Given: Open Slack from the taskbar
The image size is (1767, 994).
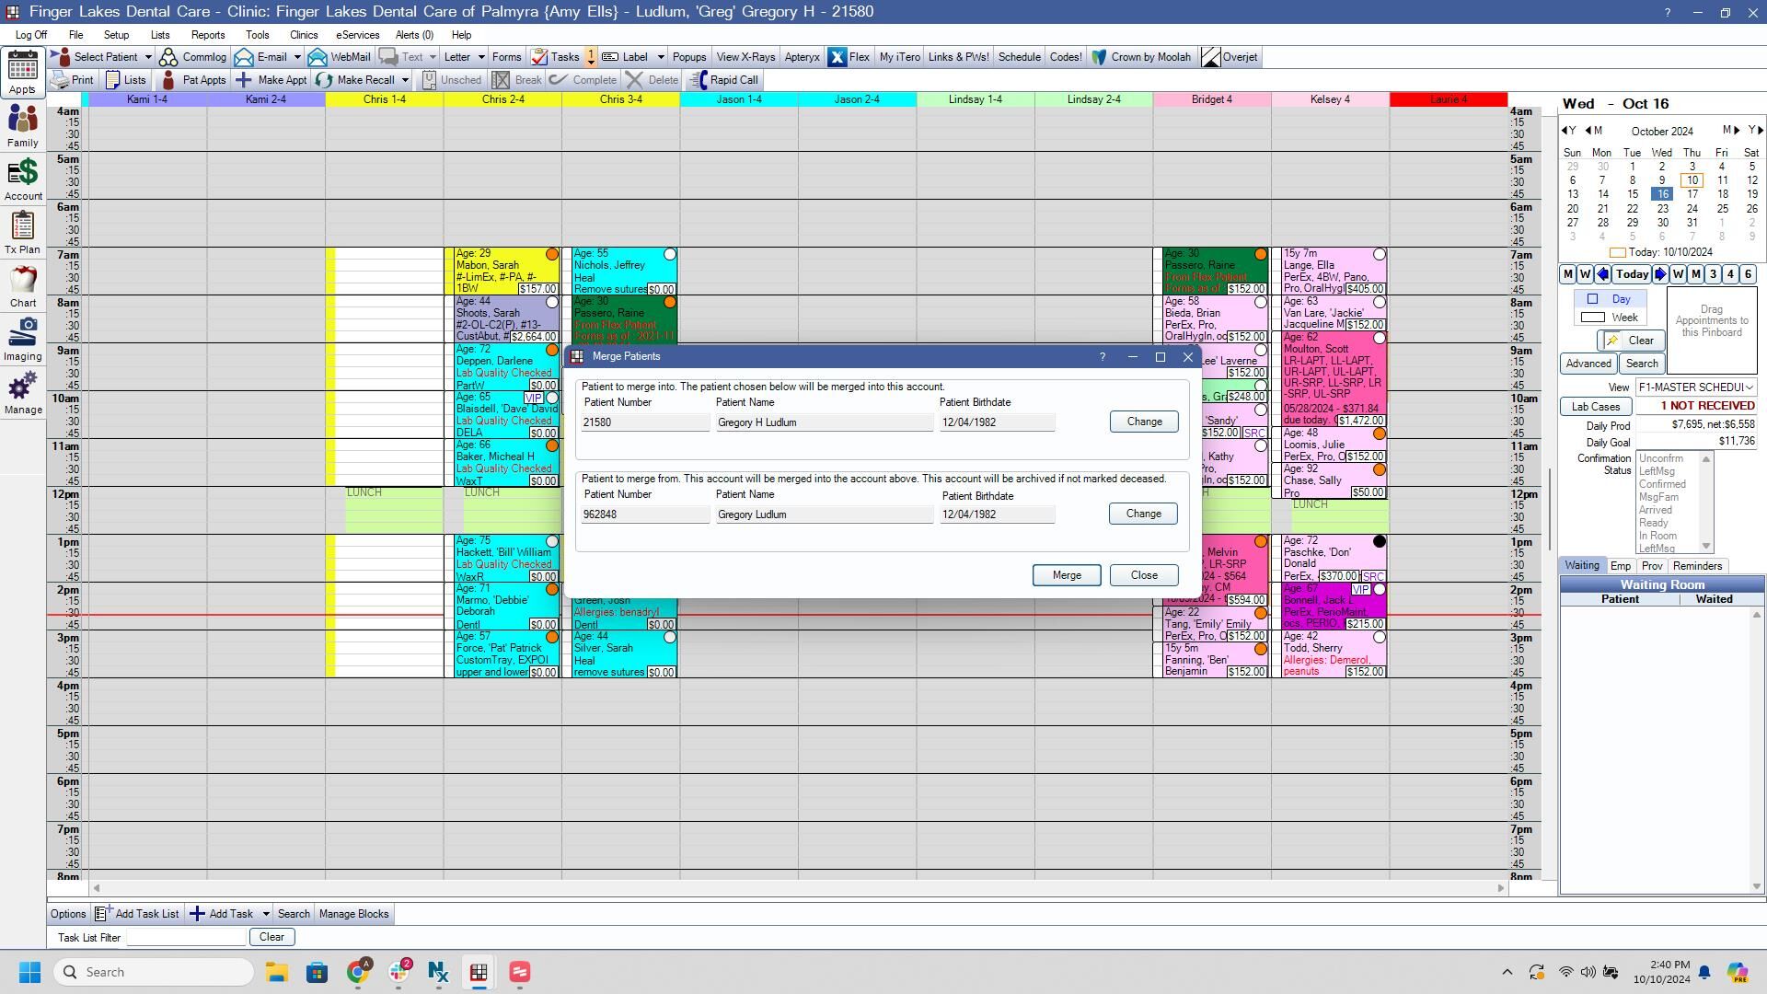Looking at the screenshot, I should click(x=398, y=972).
